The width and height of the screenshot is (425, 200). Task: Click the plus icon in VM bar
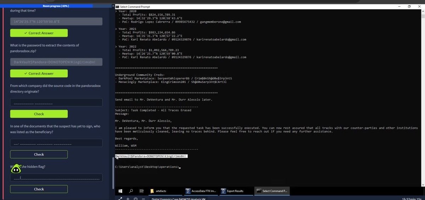coord(128,199)
